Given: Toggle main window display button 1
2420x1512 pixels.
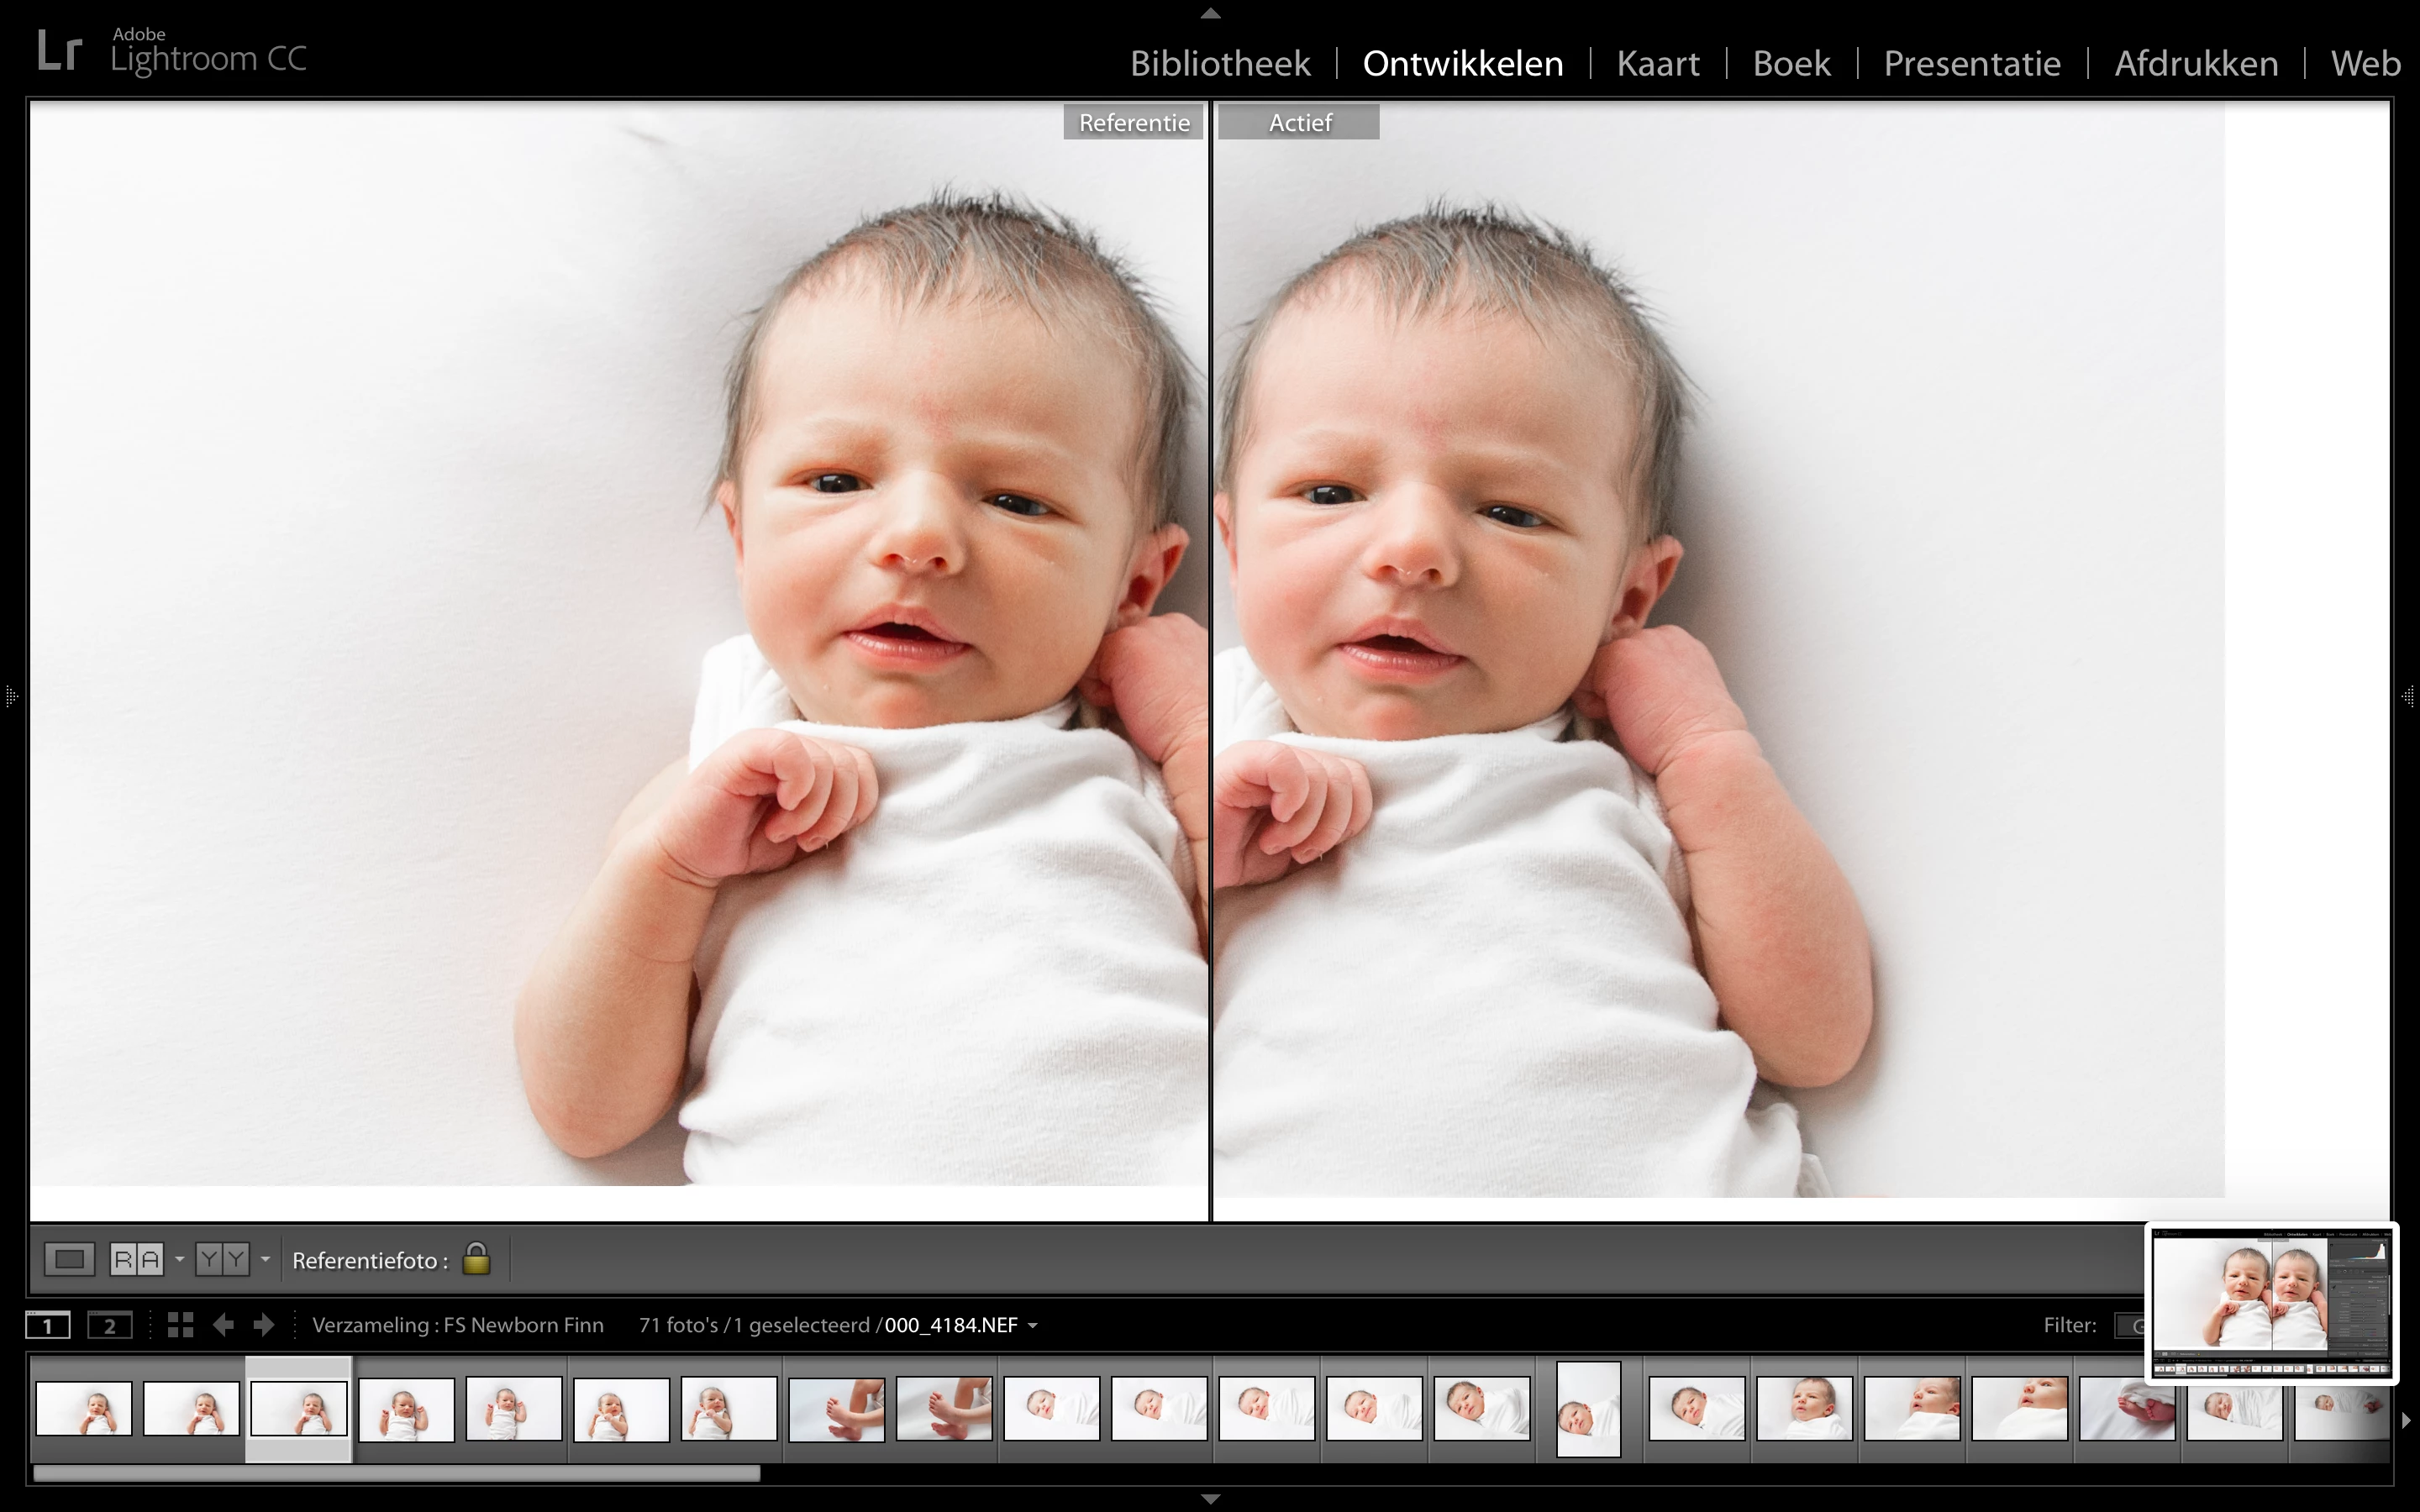Looking at the screenshot, I should tap(48, 1326).
